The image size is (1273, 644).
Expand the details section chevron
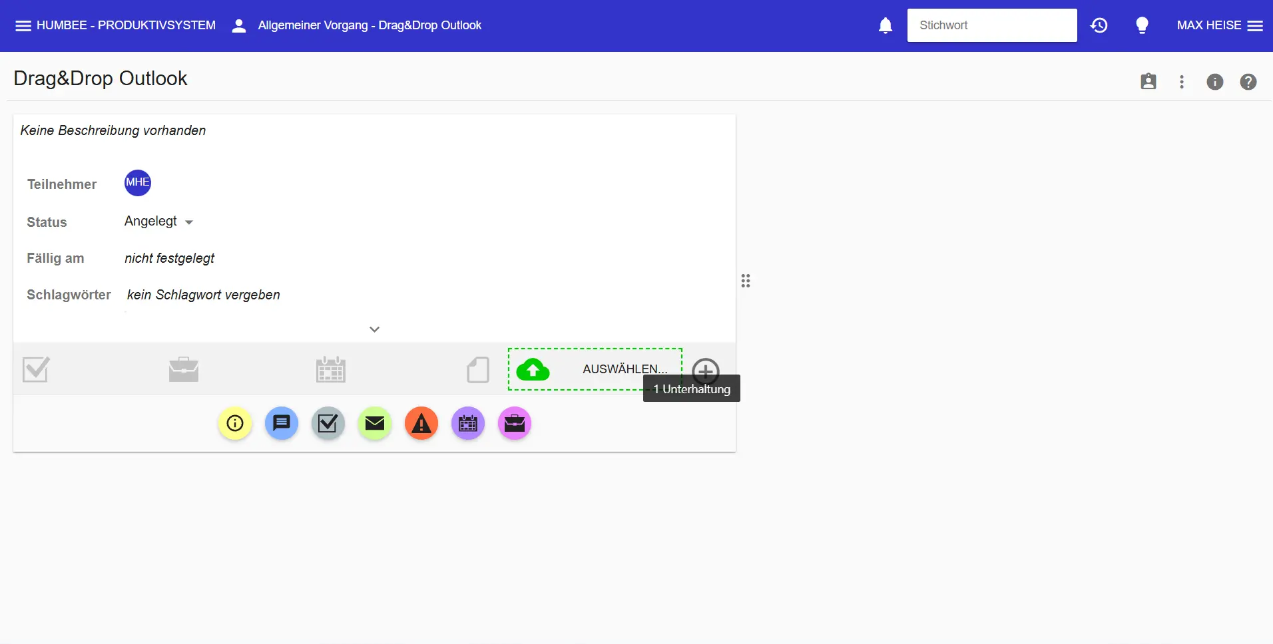point(375,329)
